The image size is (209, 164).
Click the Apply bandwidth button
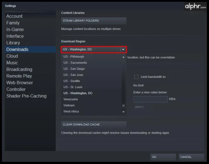tap(139, 107)
